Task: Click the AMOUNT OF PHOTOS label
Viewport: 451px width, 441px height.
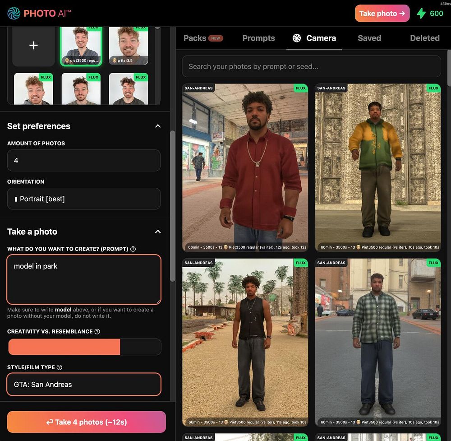Action: (x=36, y=144)
